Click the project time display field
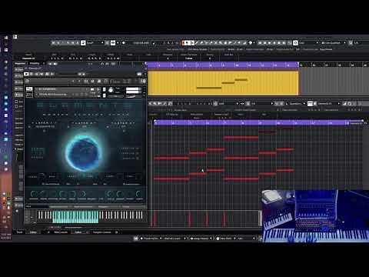Screen dimensions: 369x277 point(141,42)
